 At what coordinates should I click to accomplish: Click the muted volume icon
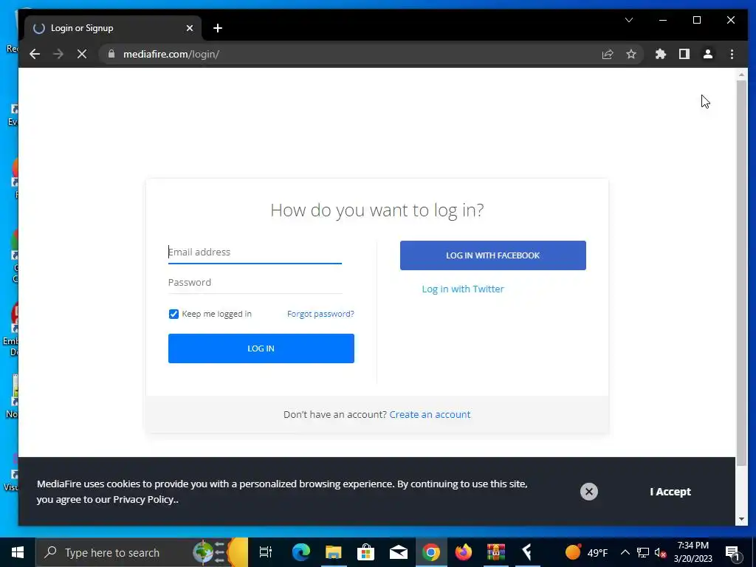(x=661, y=552)
